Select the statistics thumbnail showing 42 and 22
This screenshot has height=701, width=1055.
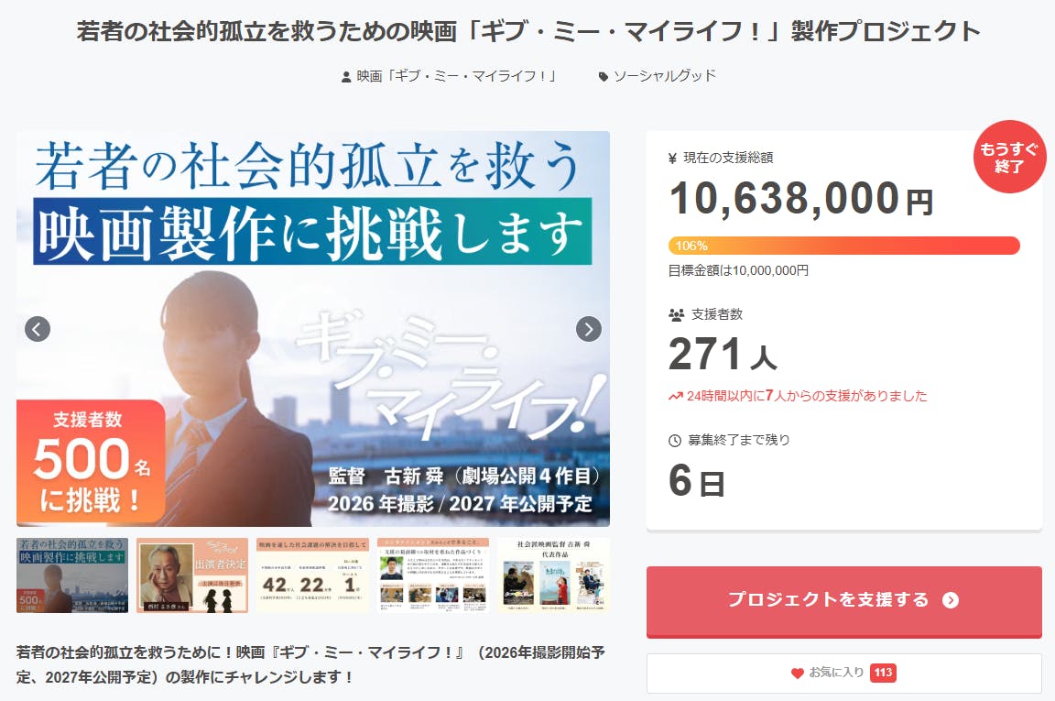coord(312,575)
